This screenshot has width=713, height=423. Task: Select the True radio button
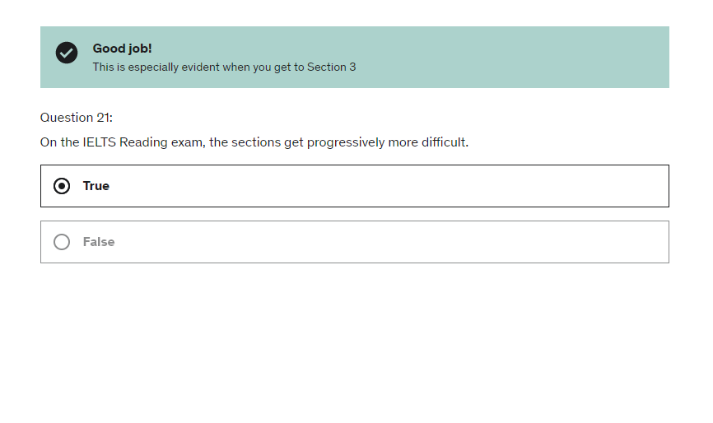click(x=62, y=186)
